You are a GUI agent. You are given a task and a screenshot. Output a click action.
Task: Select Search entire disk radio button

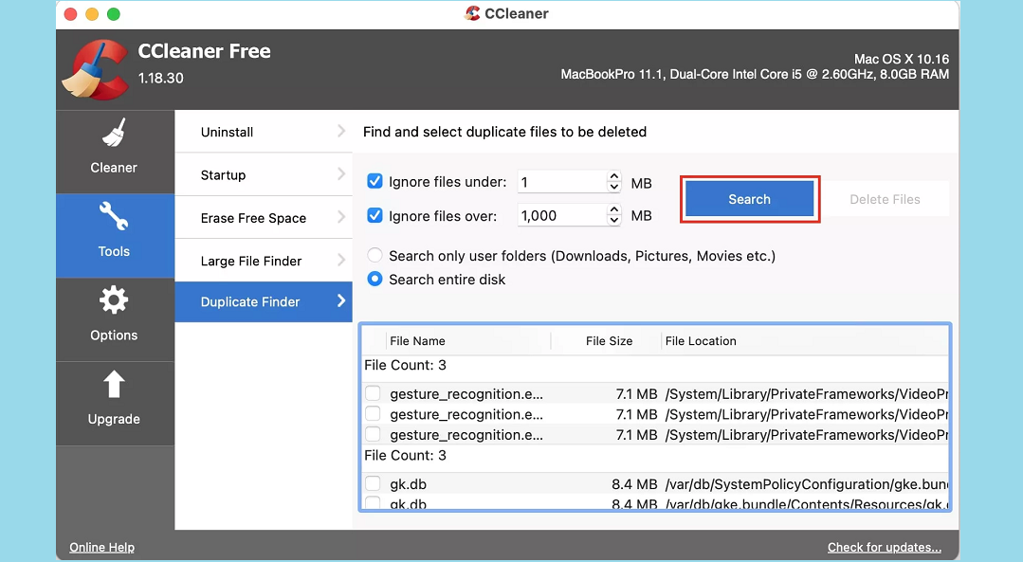pyautogui.click(x=374, y=279)
